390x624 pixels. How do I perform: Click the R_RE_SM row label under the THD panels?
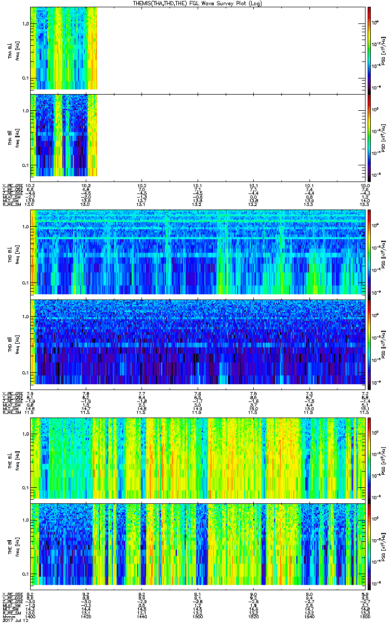(x=12, y=412)
